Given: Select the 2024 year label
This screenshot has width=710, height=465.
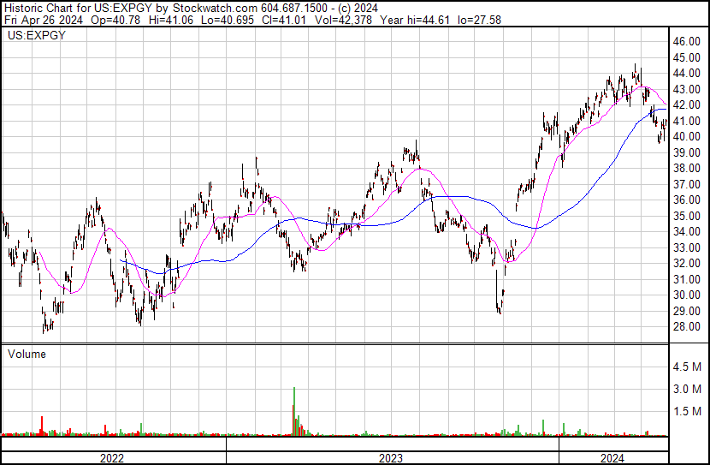Looking at the screenshot, I should tap(612, 458).
